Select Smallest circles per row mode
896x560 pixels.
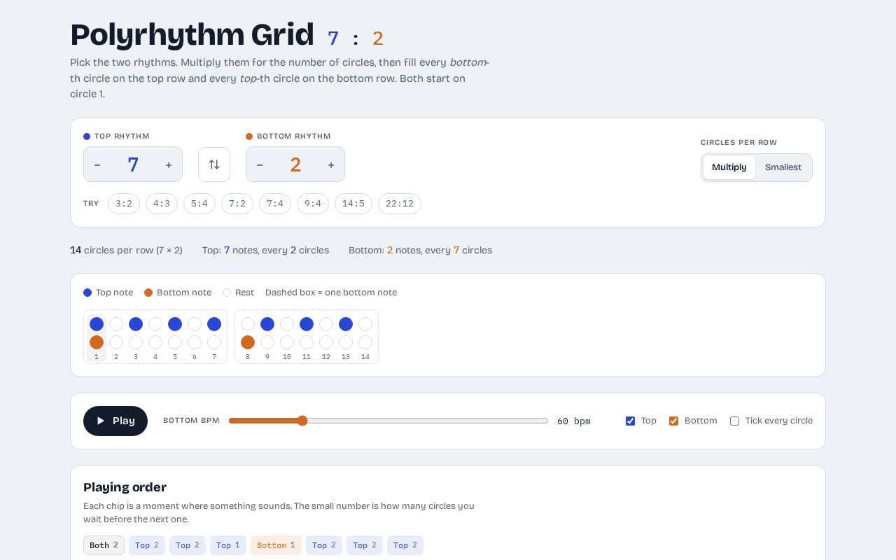coord(783,167)
